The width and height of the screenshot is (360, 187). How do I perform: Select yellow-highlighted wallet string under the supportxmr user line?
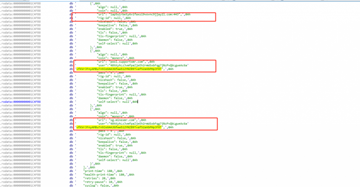(119, 69)
